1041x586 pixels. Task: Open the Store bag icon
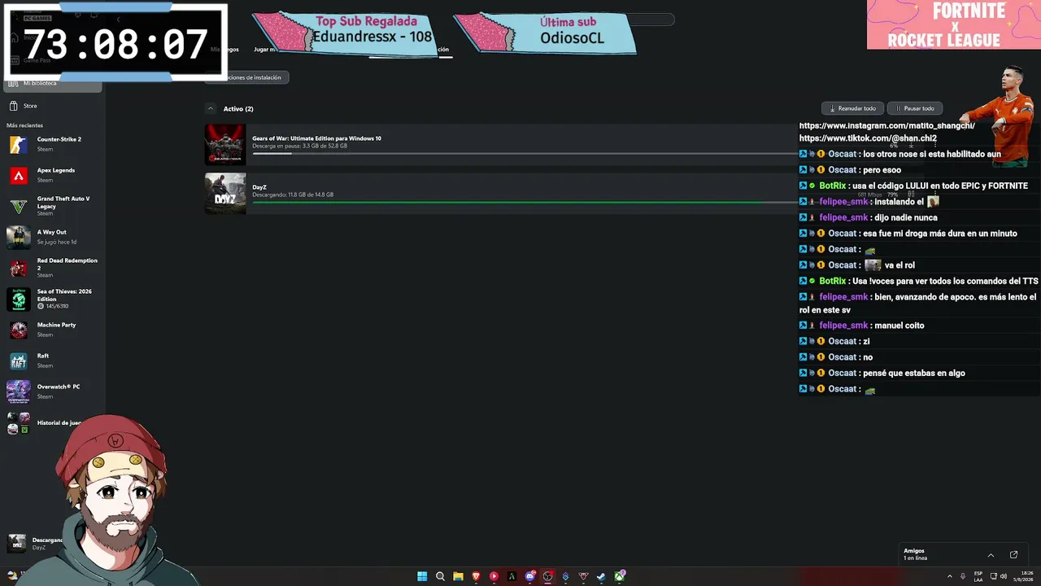[x=13, y=106]
